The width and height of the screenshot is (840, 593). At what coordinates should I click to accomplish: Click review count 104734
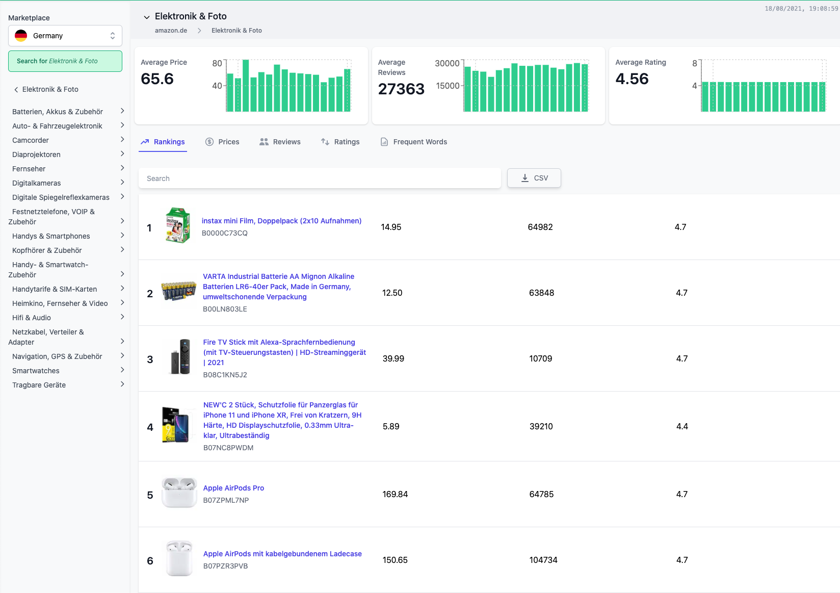pos(543,560)
